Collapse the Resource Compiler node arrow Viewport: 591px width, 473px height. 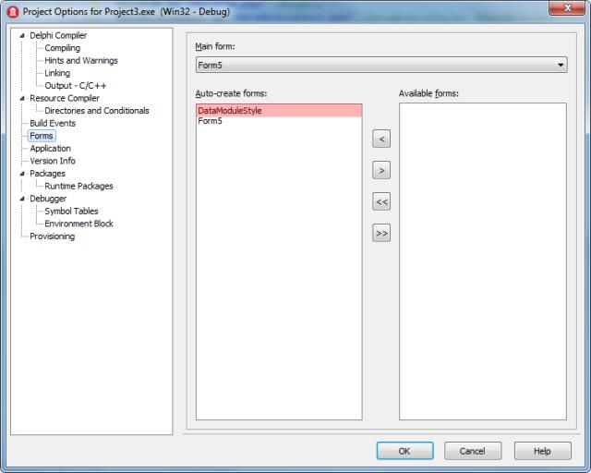[x=22, y=98]
